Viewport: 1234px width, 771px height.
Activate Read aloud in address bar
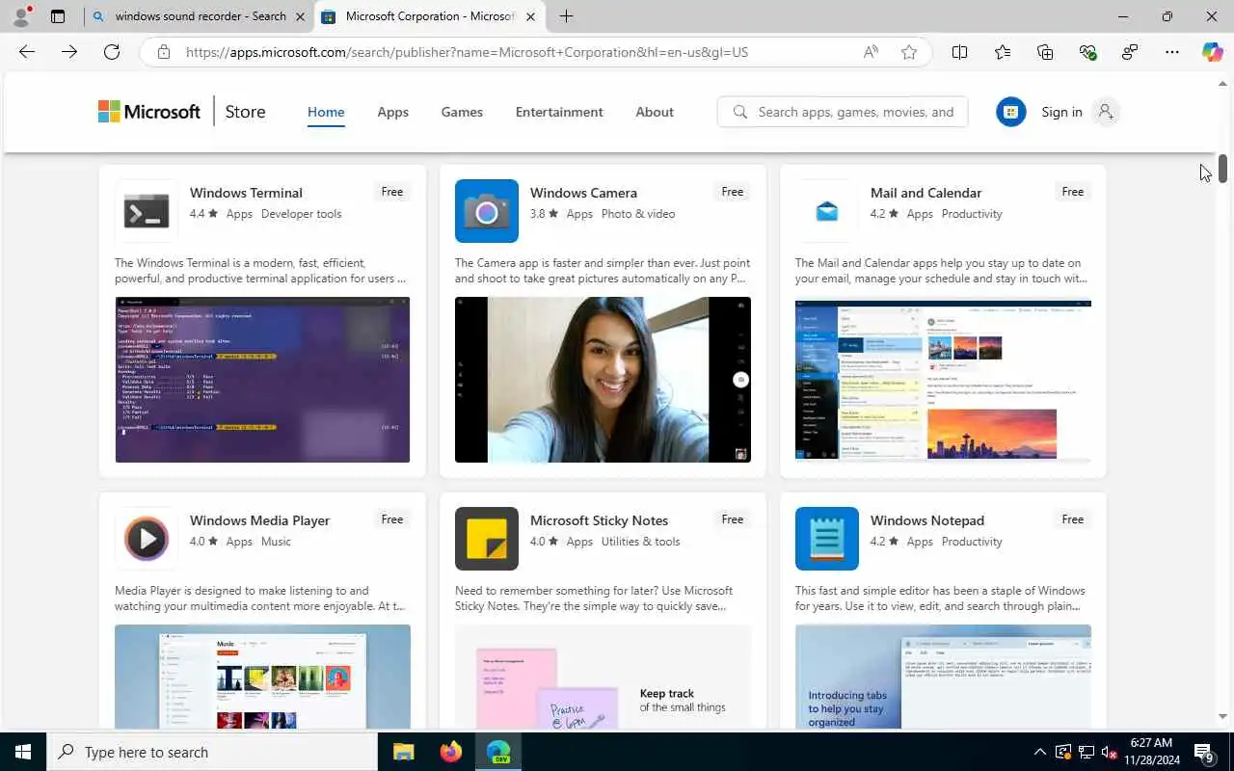click(x=871, y=52)
